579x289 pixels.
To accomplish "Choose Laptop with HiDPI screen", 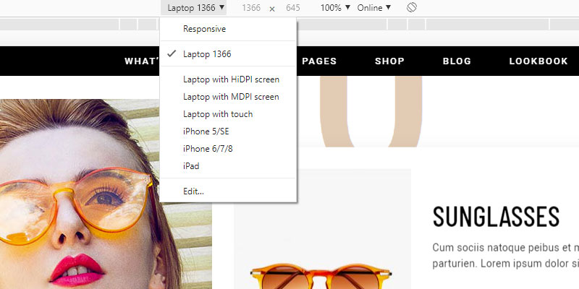I will [x=228, y=79].
